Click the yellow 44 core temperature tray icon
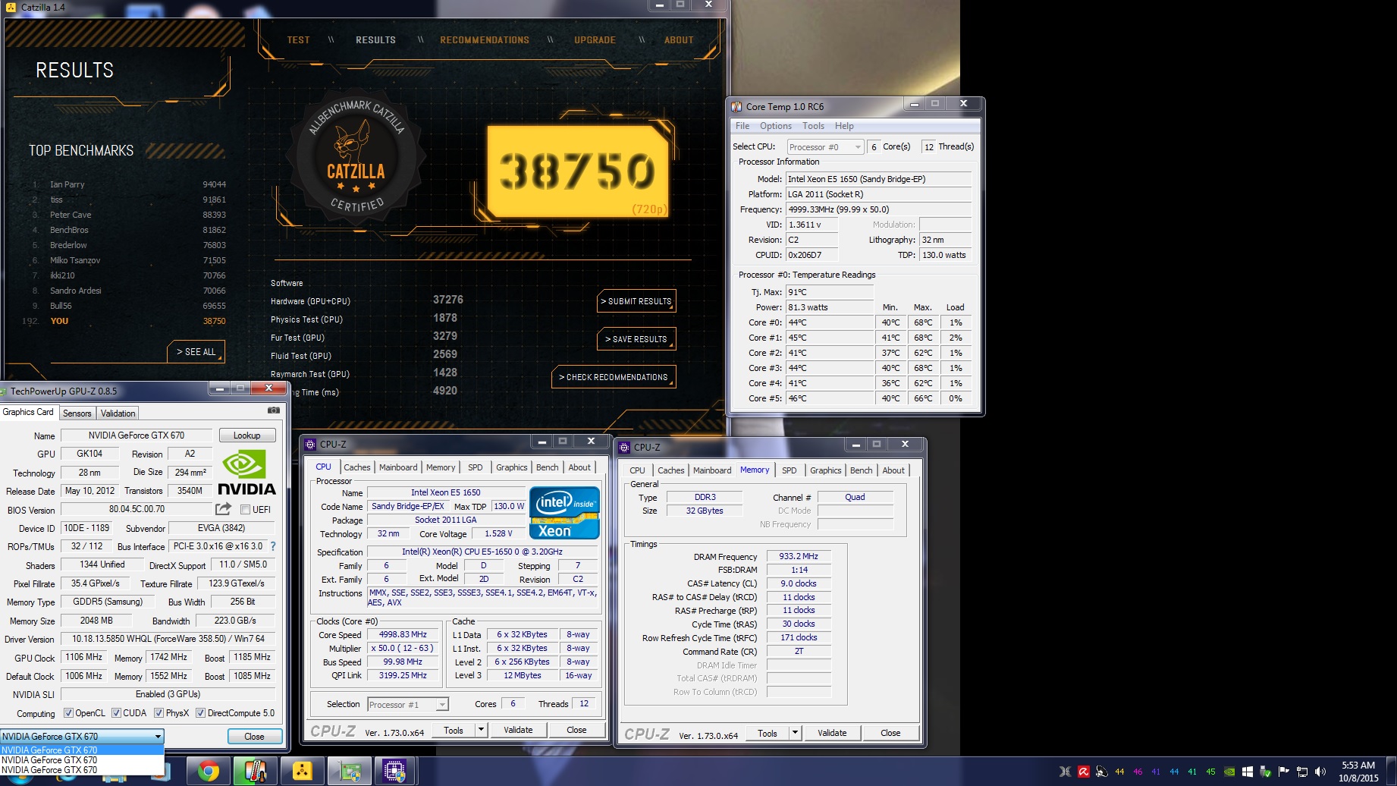This screenshot has height=786, width=1397. pos(1119,772)
